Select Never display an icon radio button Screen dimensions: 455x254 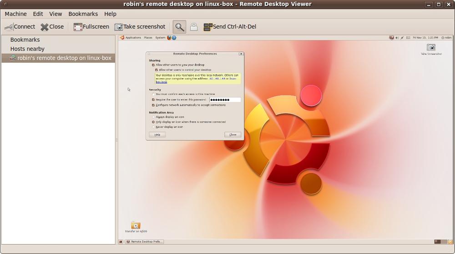(x=153, y=127)
